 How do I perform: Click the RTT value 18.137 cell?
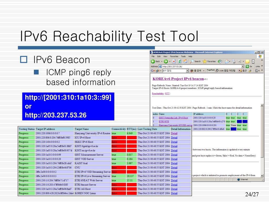point(132,176)
